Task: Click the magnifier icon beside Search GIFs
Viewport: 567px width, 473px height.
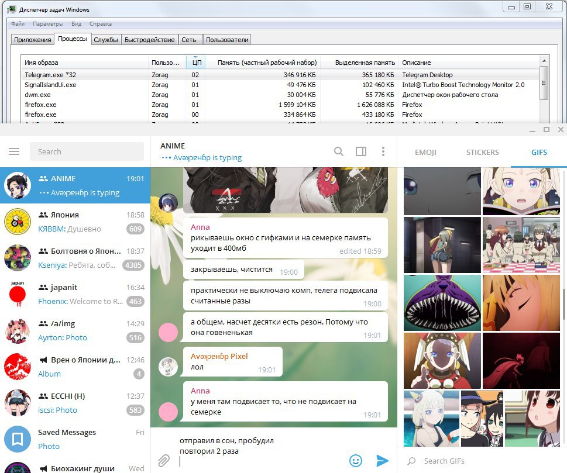Action: tap(411, 461)
